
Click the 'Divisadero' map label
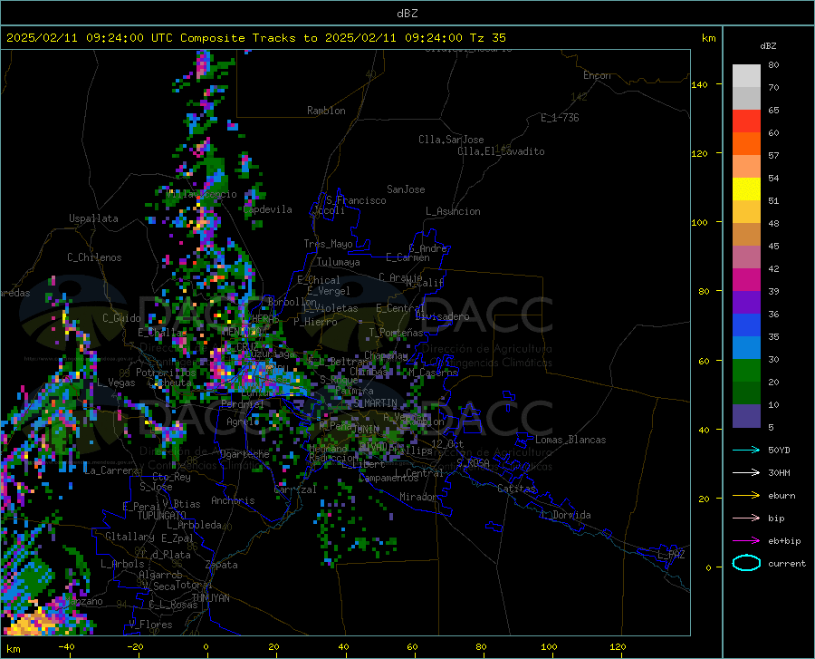point(442,316)
